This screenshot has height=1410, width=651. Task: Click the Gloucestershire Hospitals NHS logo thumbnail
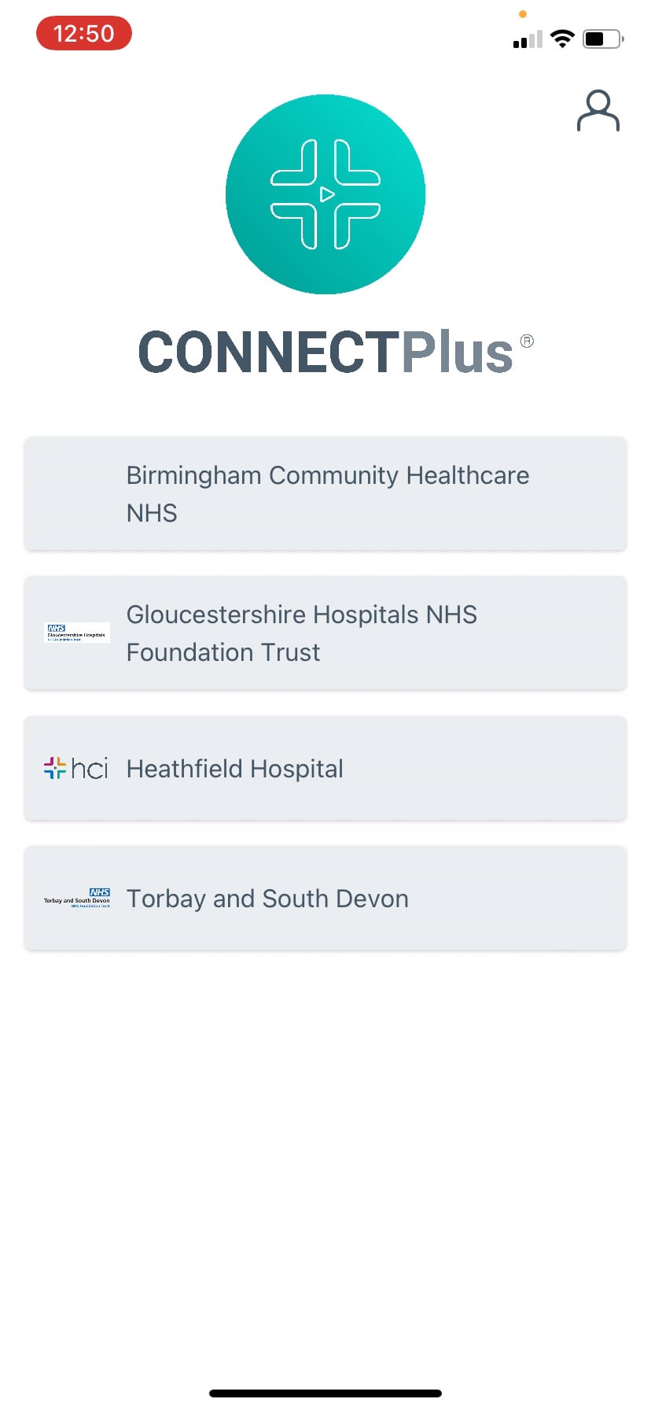[77, 633]
